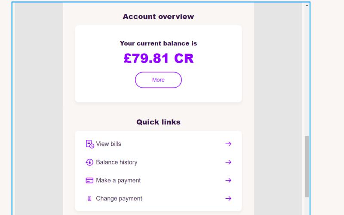
Task: Click the £79.81 CR balance amount
Action: (x=159, y=58)
